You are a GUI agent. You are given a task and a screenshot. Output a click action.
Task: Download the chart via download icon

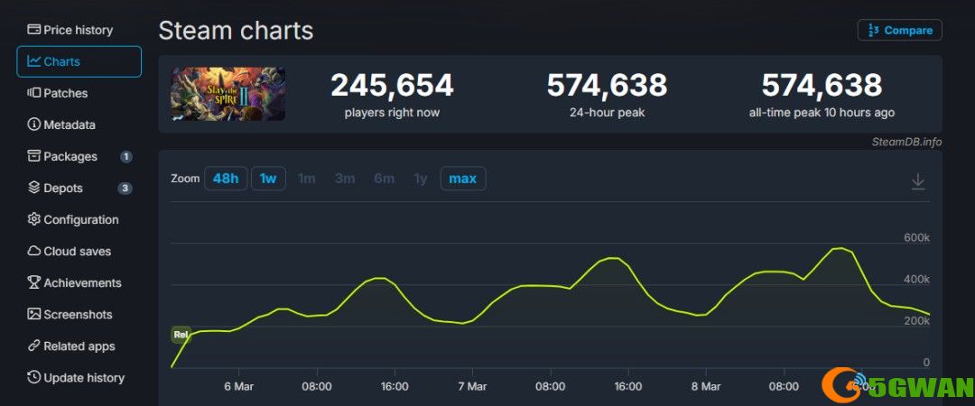[x=918, y=181]
